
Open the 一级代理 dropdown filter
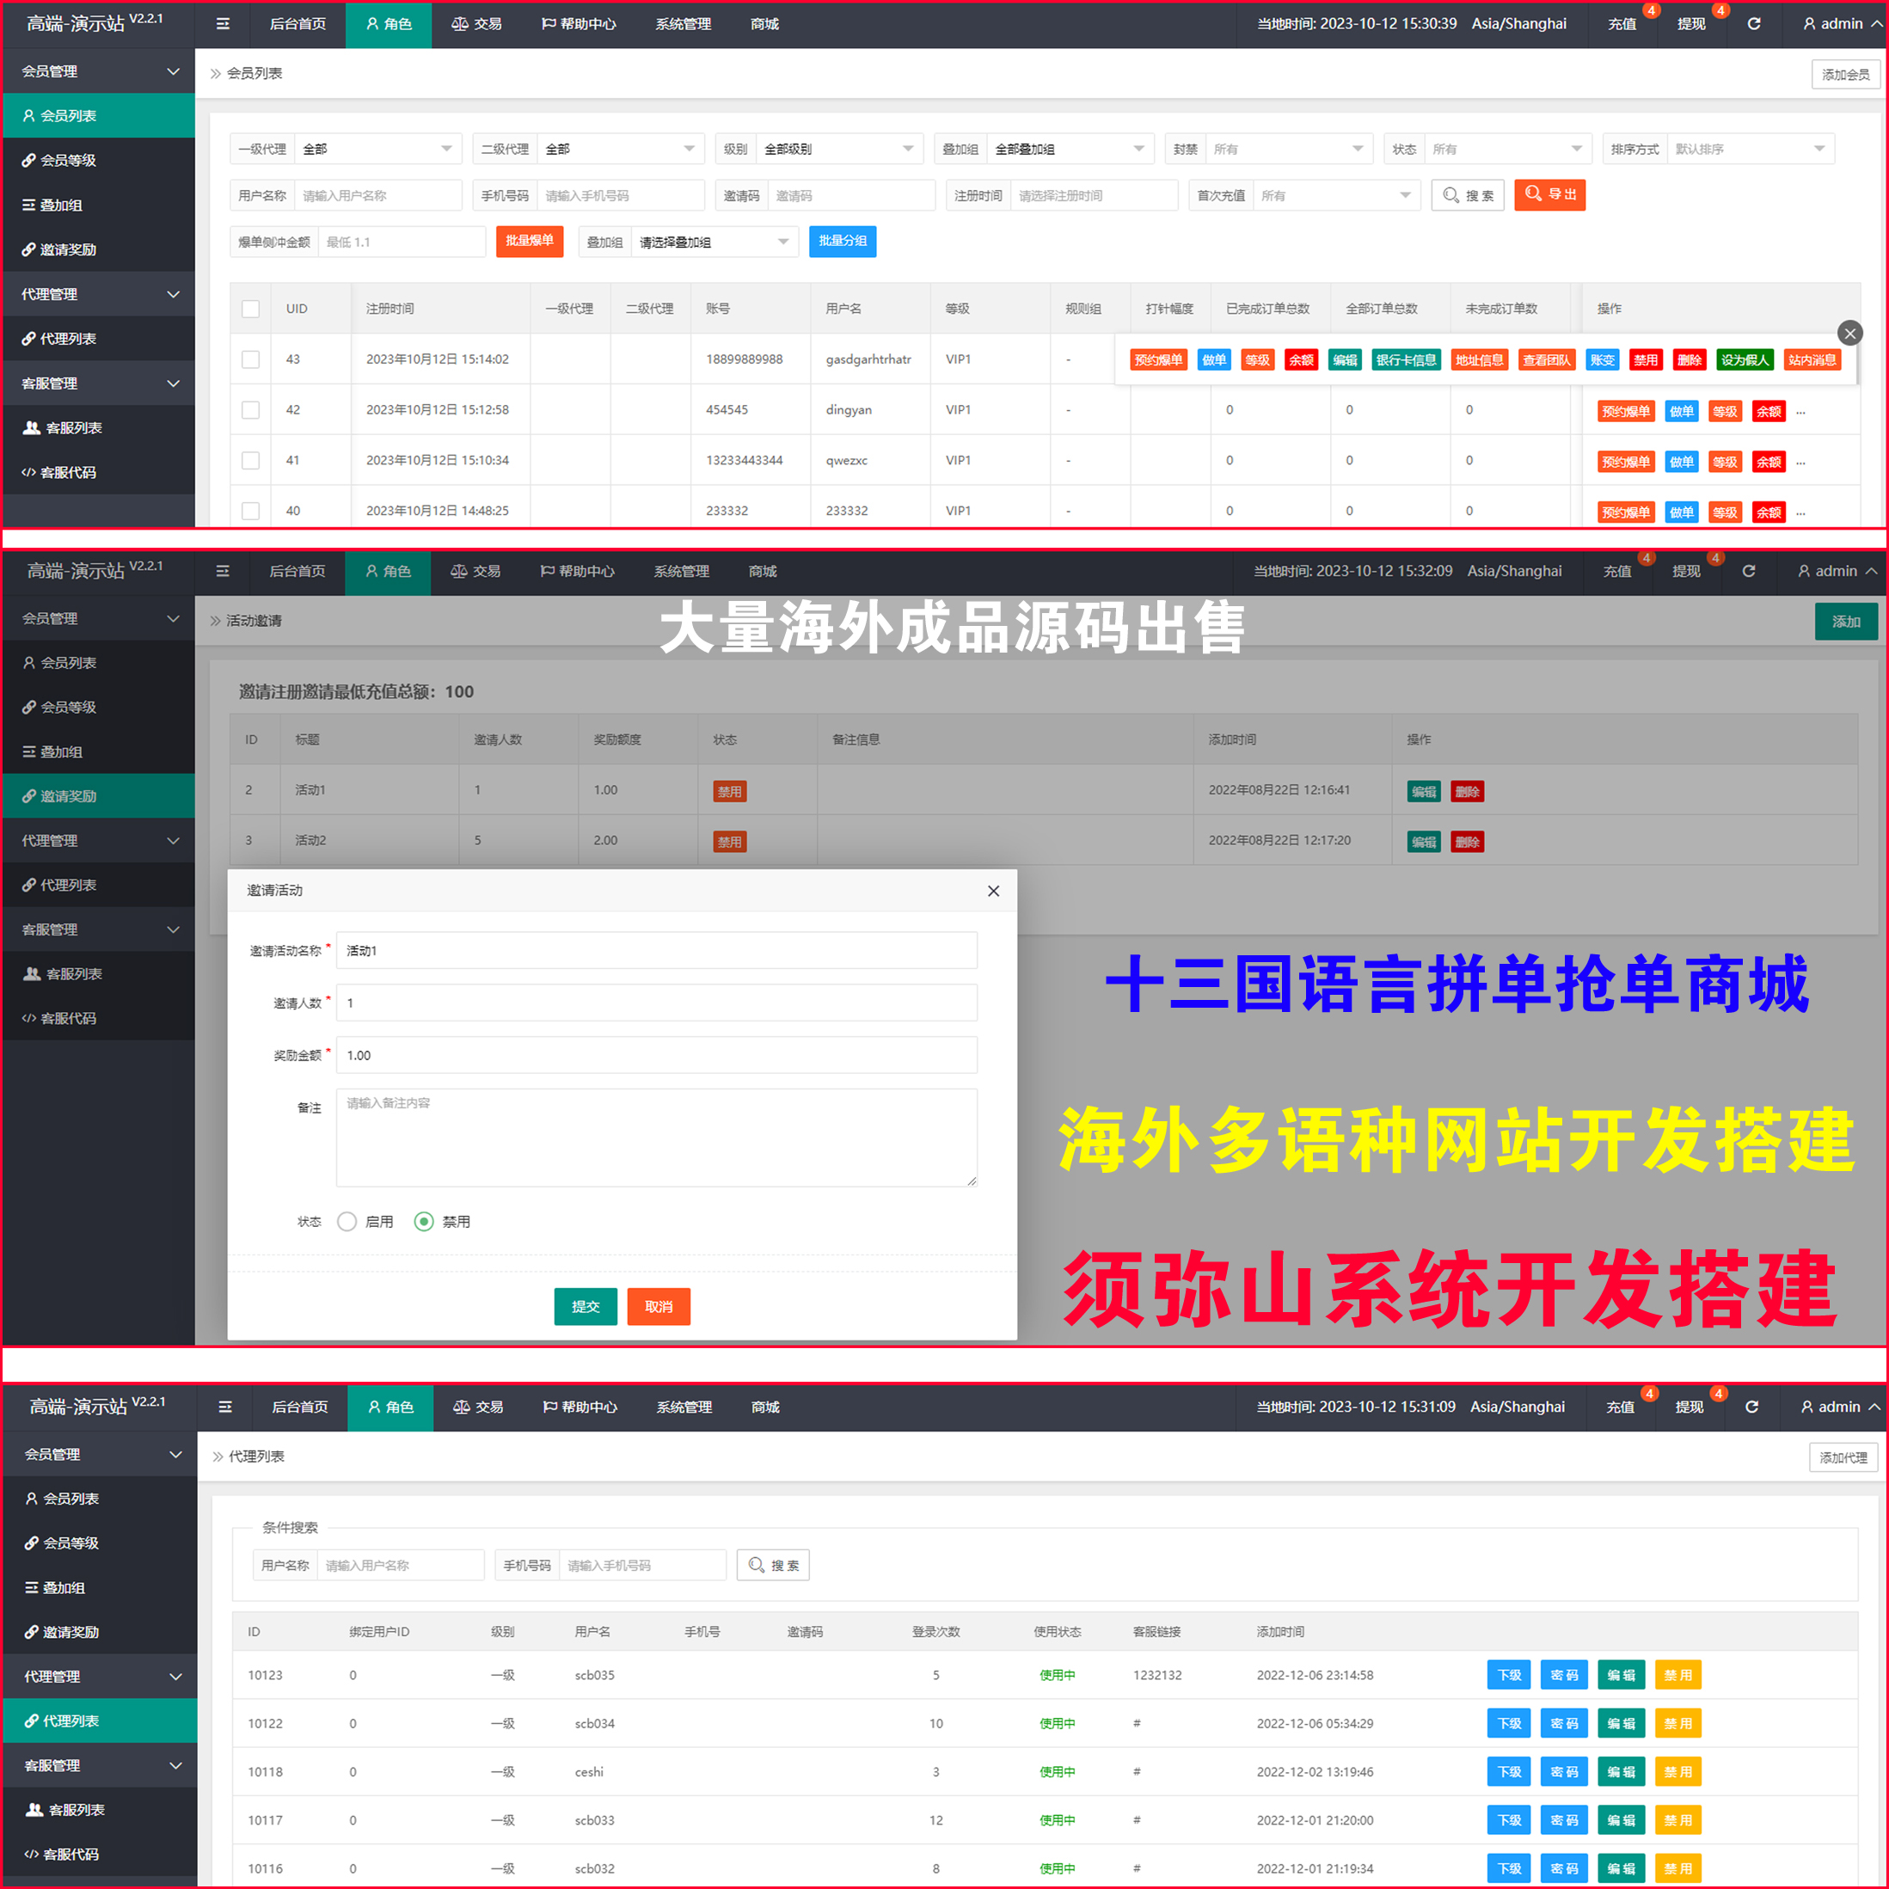pyautogui.click(x=377, y=150)
